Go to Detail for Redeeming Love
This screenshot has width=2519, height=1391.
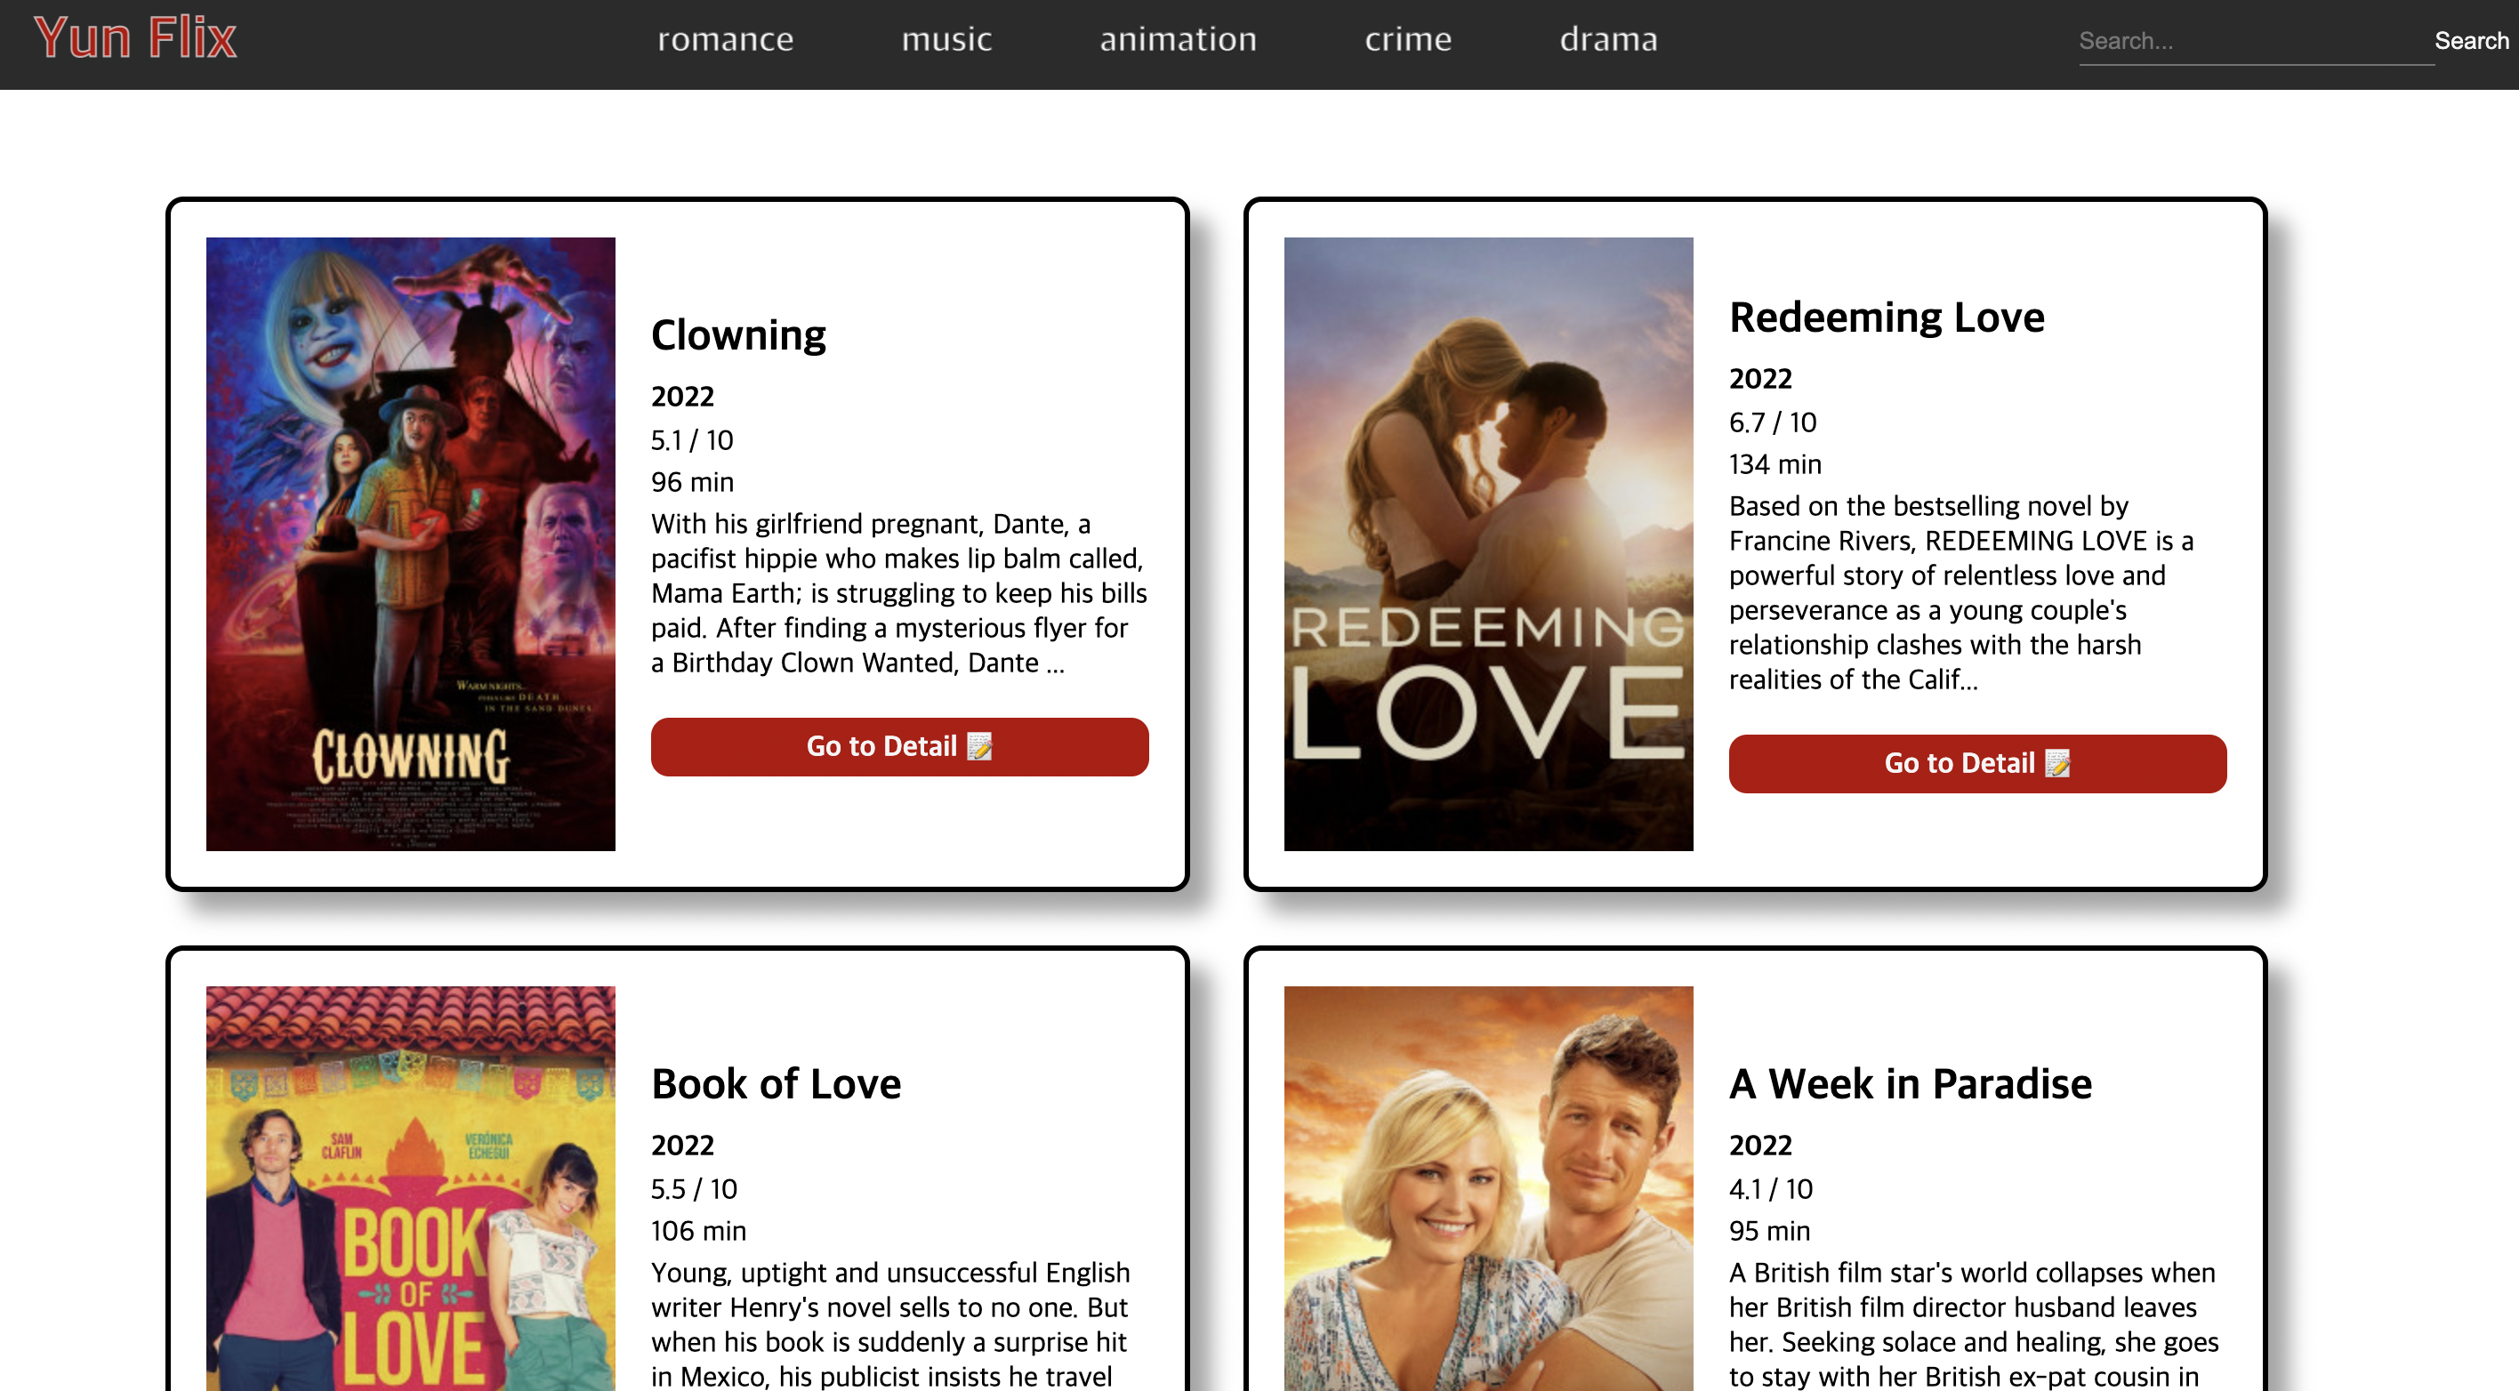point(1977,763)
